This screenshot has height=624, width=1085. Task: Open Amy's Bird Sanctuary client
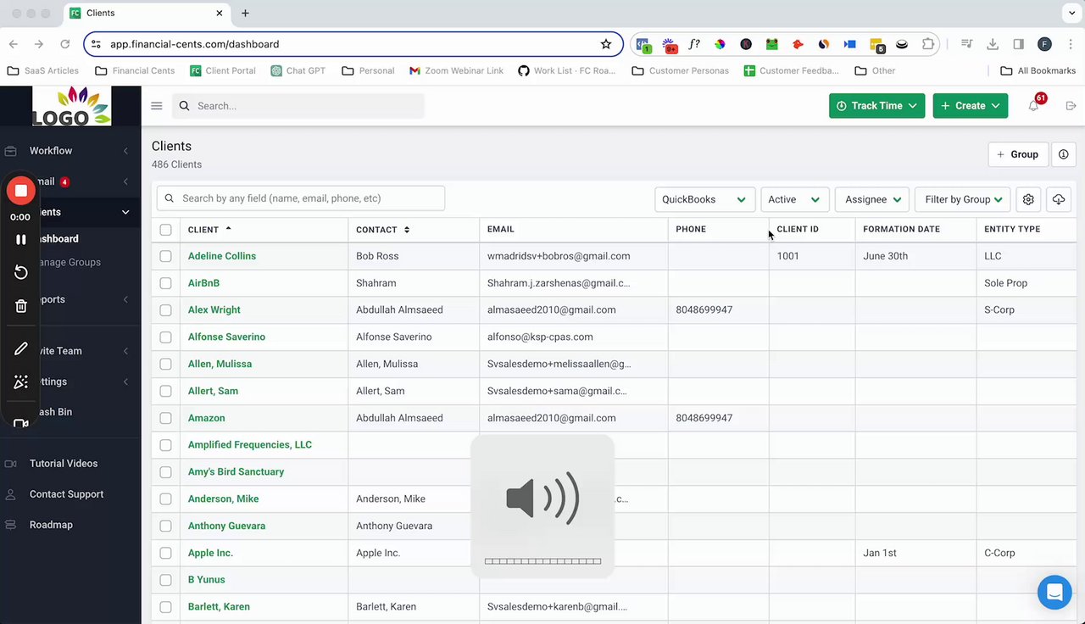pyautogui.click(x=236, y=472)
